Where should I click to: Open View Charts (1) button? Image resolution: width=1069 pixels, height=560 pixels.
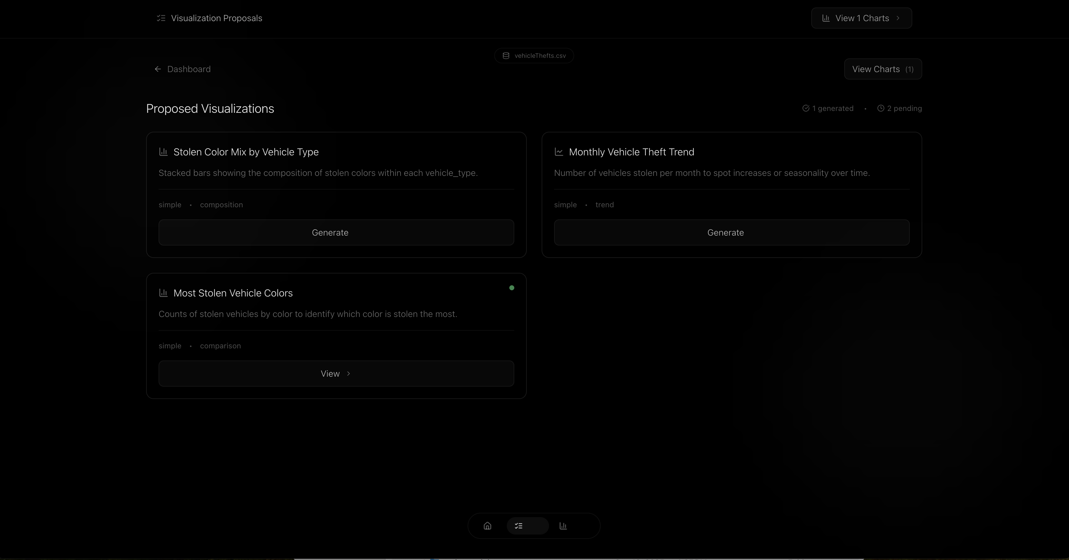point(883,69)
